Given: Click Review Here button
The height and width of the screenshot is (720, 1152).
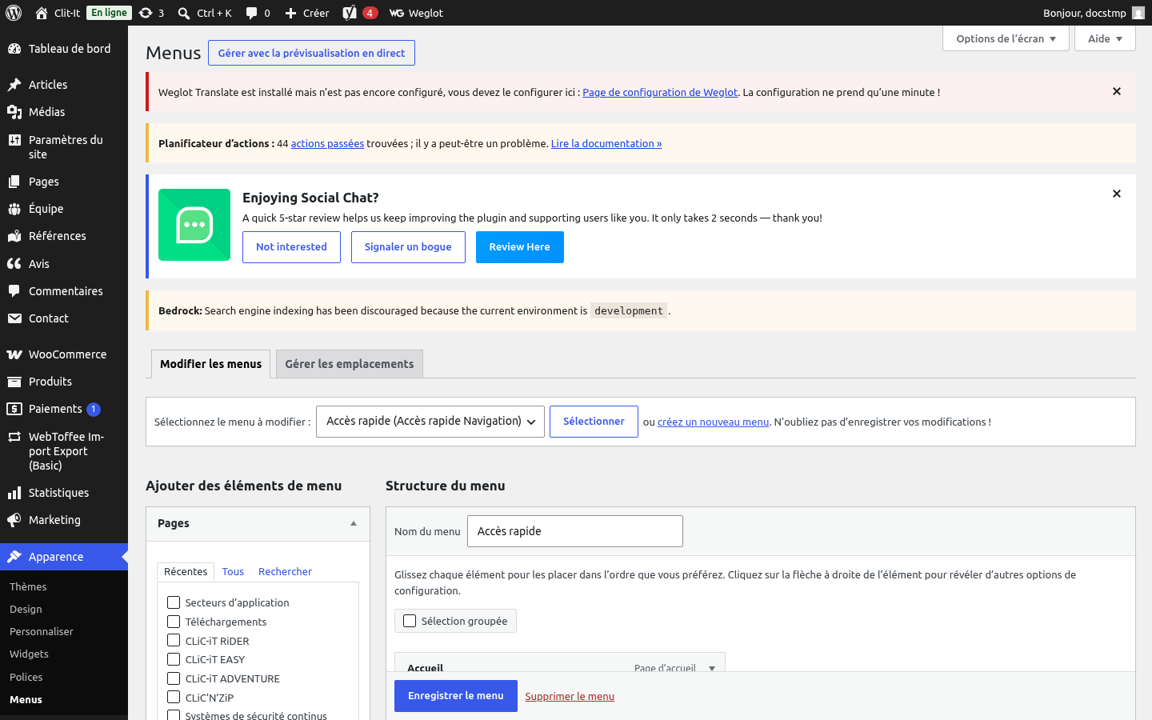Looking at the screenshot, I should pyautogui.click(x=520, y=247).
